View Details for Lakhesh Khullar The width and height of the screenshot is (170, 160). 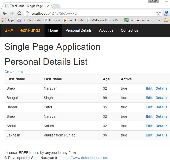tap(161, 135)
